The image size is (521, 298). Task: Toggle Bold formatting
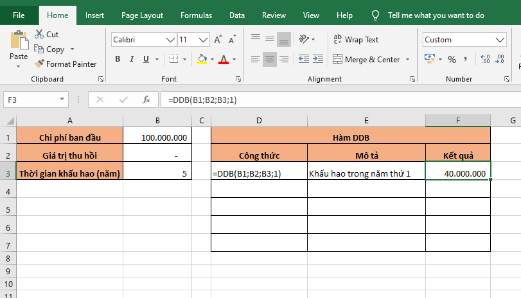[118, 59]
